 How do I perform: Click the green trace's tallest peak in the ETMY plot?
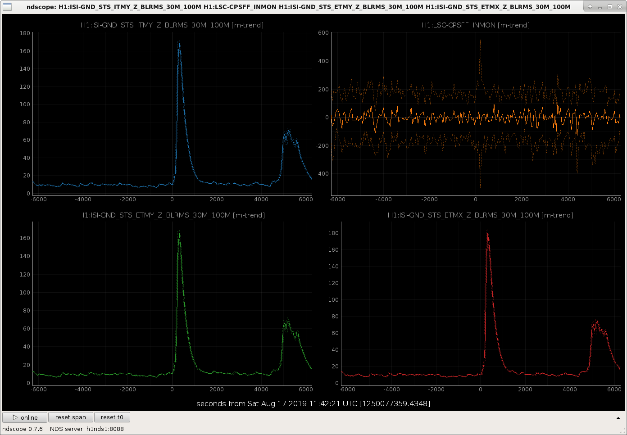pos(179,232)
